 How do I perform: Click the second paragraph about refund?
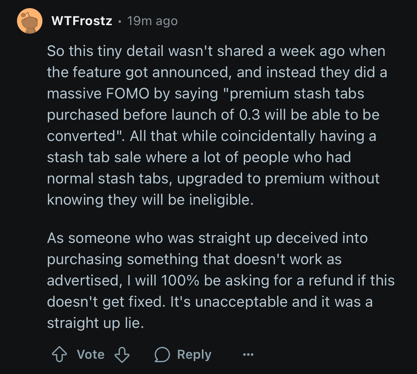point(221,280)
